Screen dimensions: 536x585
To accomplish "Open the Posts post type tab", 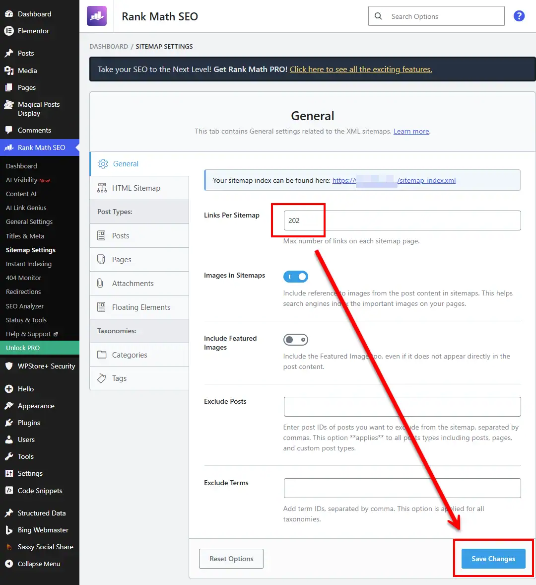I will coord(139,236).
